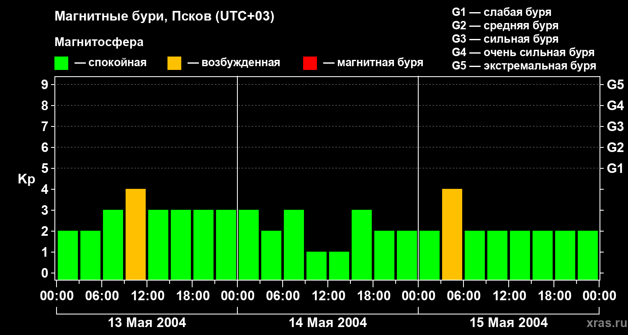Click the G5 label on the right axis
This screenshot has height=335, width=628.
(615, 85)
